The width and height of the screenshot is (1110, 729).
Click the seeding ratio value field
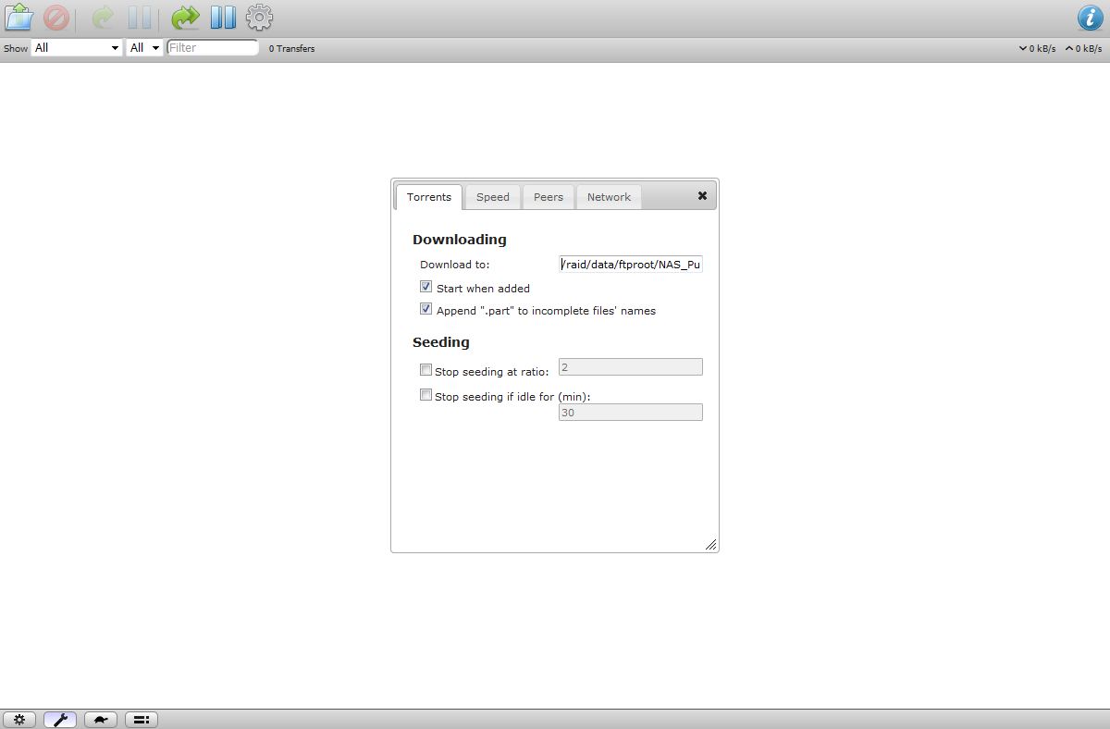(x=631, y=367)
